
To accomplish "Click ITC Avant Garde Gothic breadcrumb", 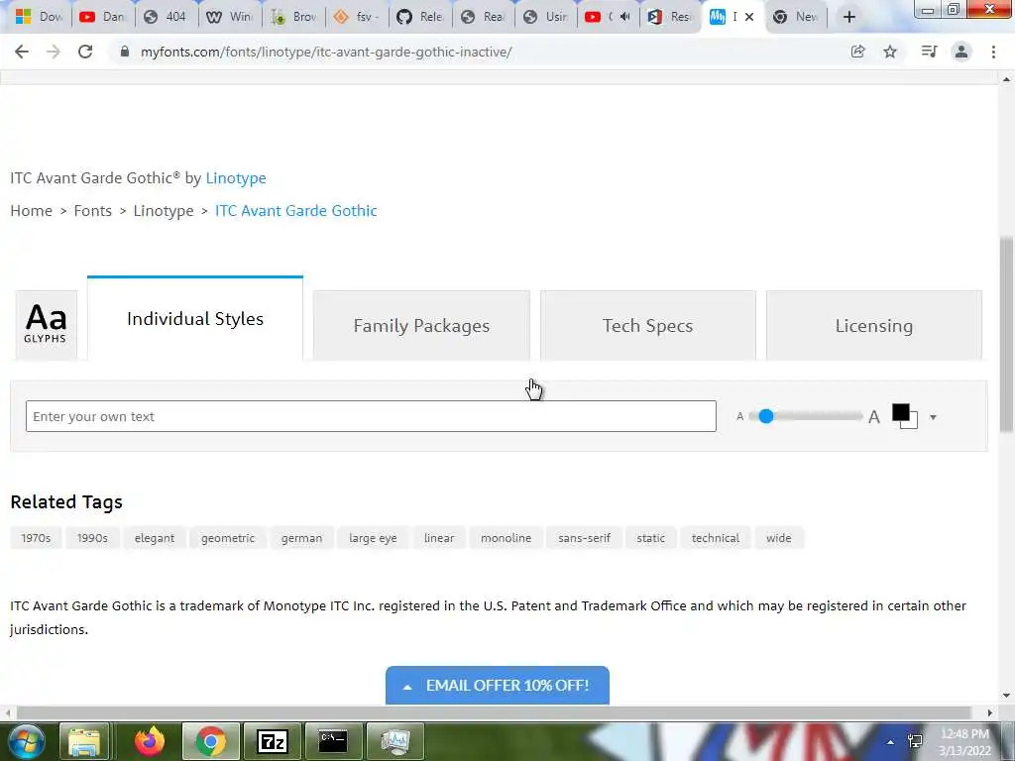I will tap(295, 211).
